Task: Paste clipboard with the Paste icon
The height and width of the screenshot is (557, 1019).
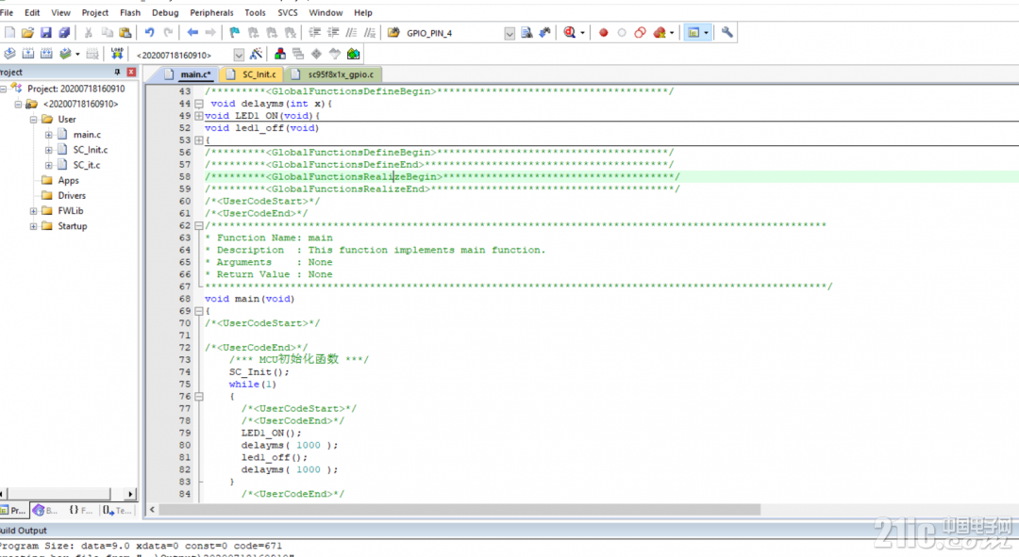Action: [125, 32]
